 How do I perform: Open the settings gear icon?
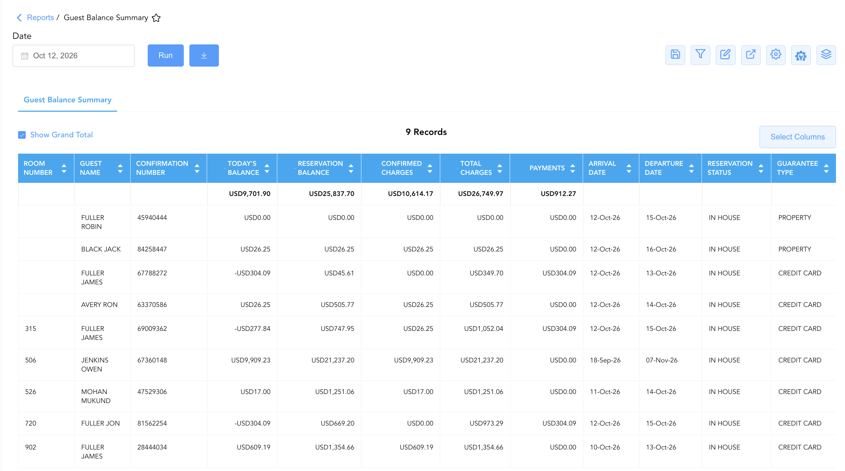coord(776,55)
